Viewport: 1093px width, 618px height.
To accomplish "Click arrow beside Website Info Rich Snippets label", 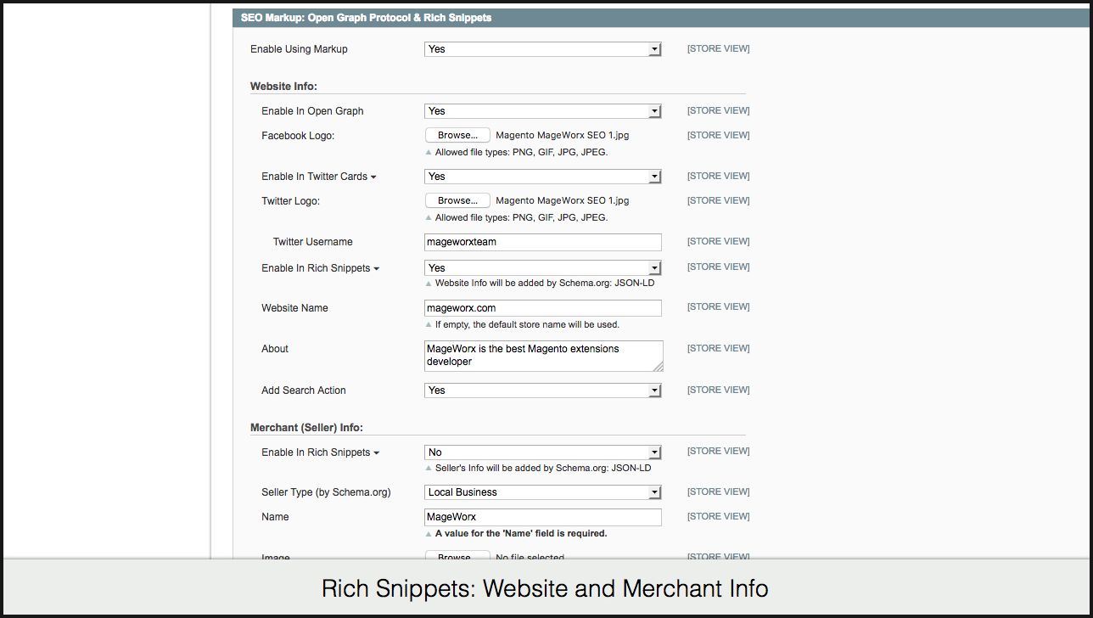I will tap(377, 269).
